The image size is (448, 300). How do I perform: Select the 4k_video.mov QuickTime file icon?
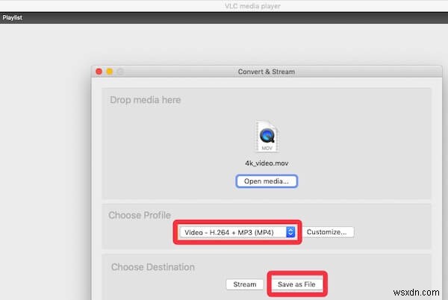tap(267, 136)
